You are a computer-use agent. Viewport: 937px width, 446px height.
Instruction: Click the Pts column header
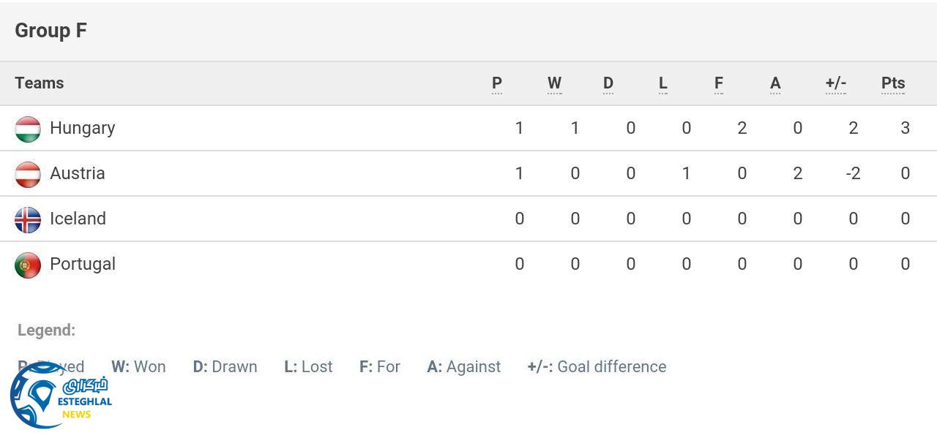coord(892,83)
